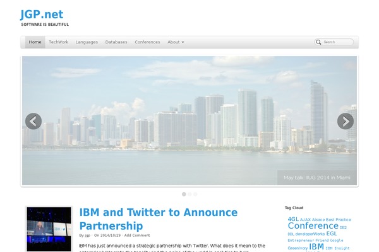Viewport: 379px width, 252px height.
Task: Show the previous slide with the left arrow
Action: pyautogui.click(x=33, y=122)
